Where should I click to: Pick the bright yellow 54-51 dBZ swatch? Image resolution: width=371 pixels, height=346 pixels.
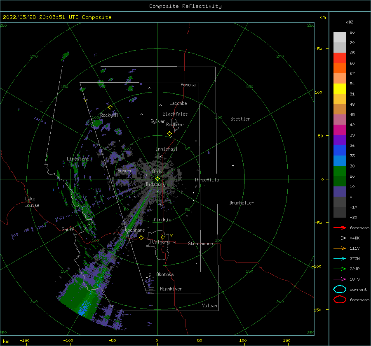click(340, 88)
